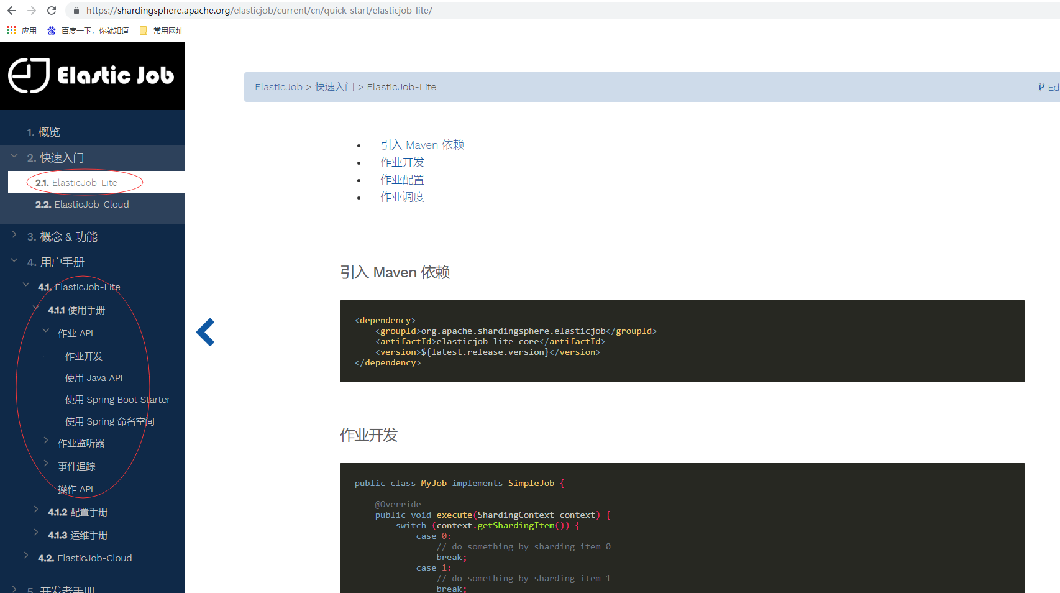Open 操作 API sidebar entry
Image resolution: width=1060 pixels, height=593 pixels.
(75, 489)
